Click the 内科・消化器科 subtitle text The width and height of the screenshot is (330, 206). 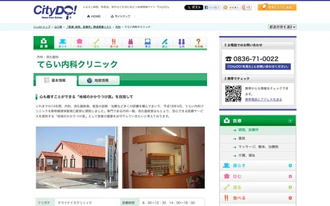tap(48, 57)
